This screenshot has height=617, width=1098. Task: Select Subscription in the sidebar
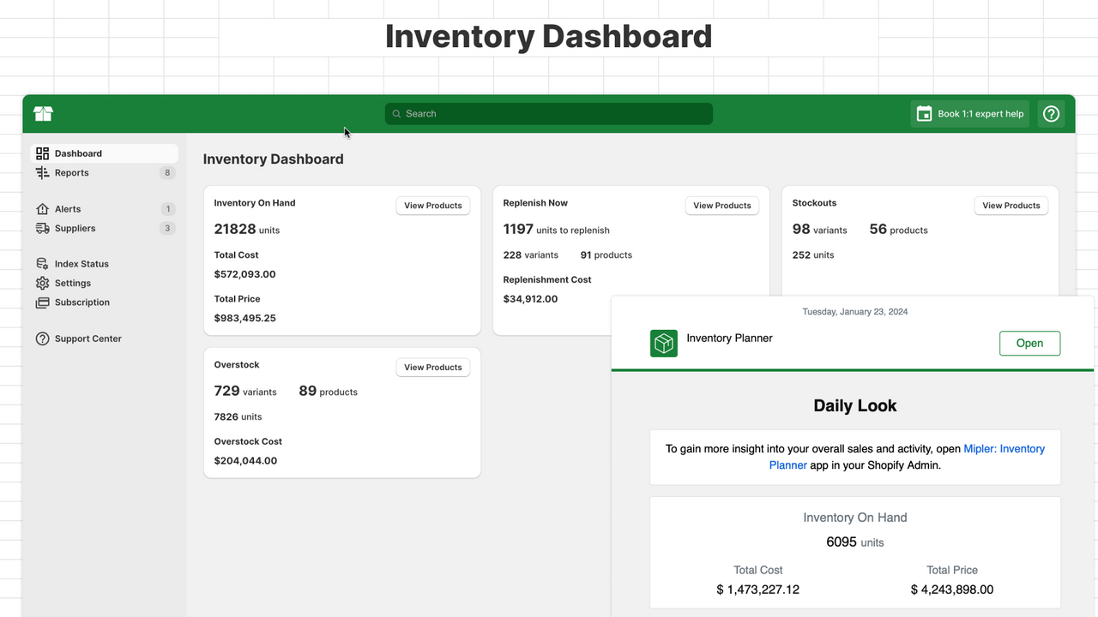click(105, 303)
